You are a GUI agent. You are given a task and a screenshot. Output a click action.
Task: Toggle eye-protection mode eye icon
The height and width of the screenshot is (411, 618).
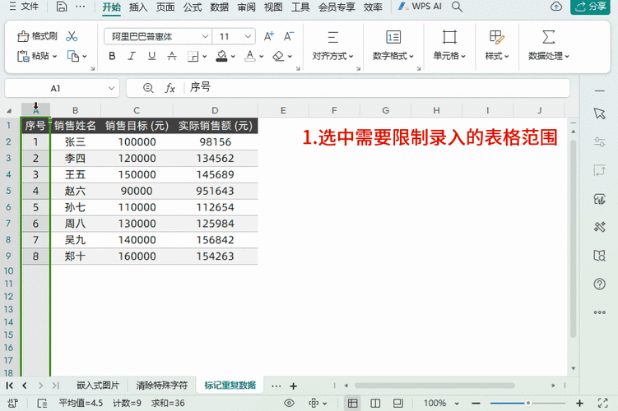290,403
